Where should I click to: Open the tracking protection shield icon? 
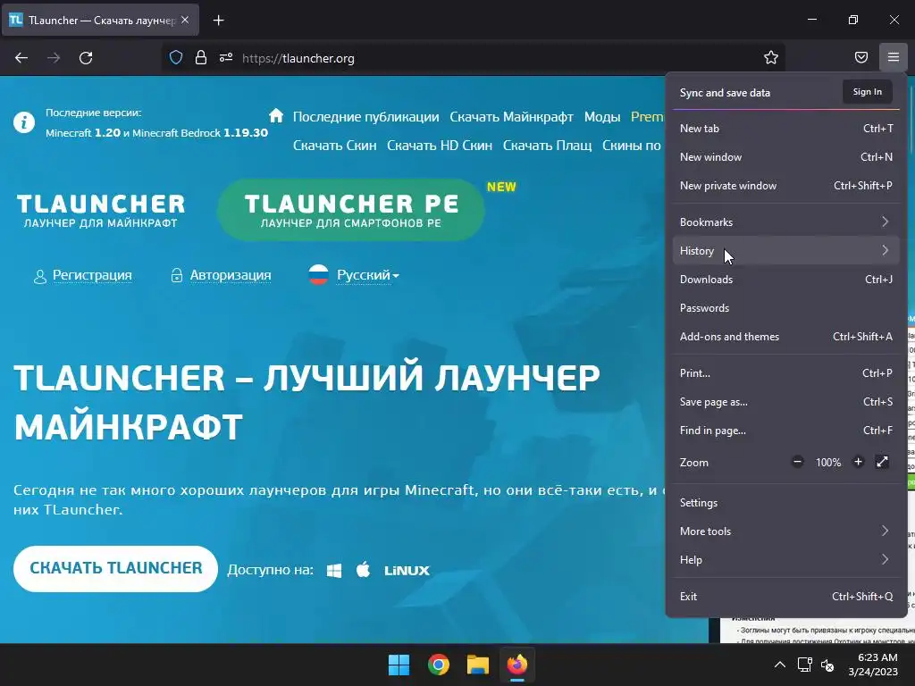[x=176, y=58]
